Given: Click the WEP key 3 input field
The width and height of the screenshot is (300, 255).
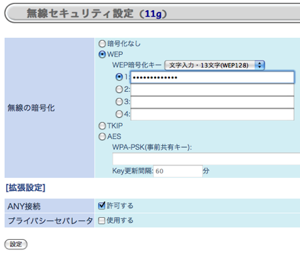Looking at the screenshot, I should click(x=212, y=102).
